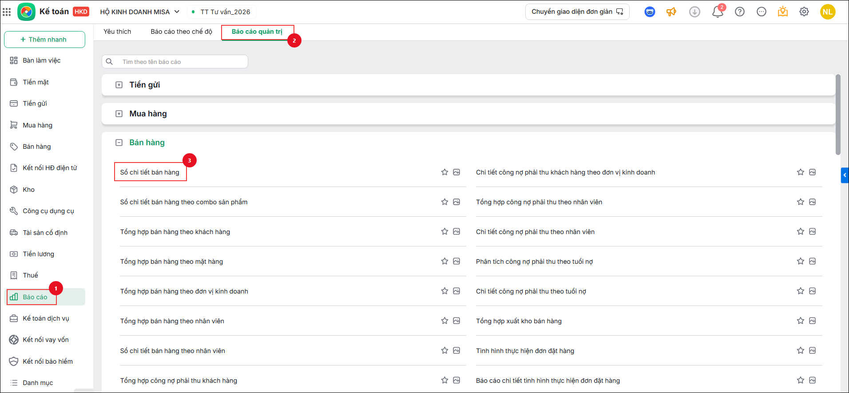Open the megaphone announcements icon
Screen dimensions: 849x393
coord(671,12)
